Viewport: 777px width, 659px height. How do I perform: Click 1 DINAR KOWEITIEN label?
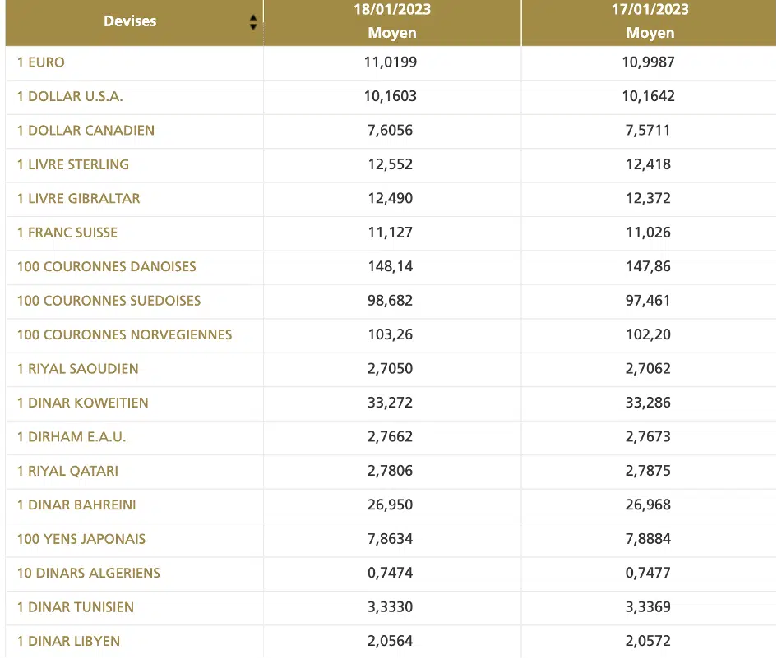coord(83,403)
